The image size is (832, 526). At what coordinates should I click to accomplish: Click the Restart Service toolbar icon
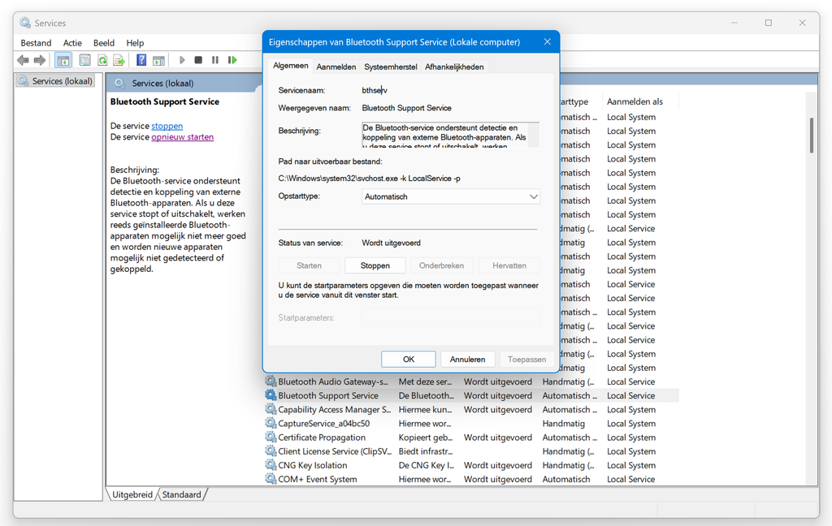pos(232,60)
